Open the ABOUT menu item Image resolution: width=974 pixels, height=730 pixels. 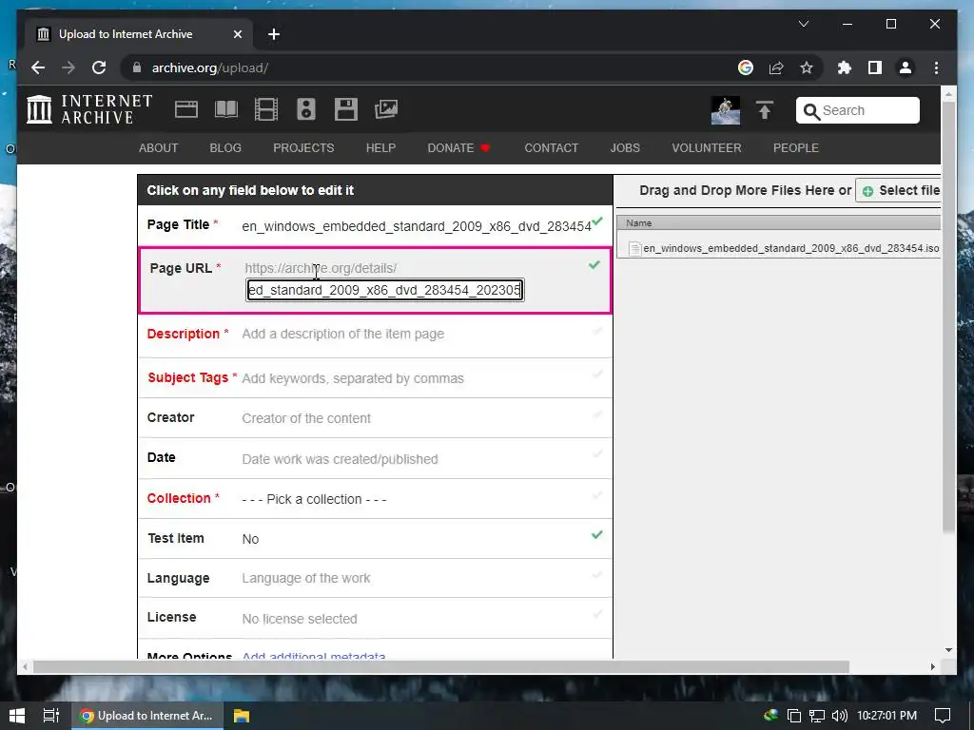point(159,147)
